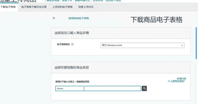The width and height of the screenshot is (198, 104).
Task: Click the 电子表格语言 label
Action: 63,44
